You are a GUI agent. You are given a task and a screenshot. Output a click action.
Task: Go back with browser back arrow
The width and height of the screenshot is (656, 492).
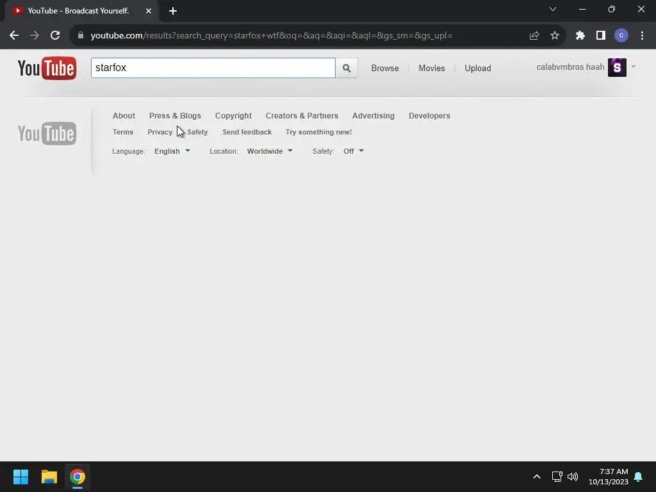click(x=14, y=36)
